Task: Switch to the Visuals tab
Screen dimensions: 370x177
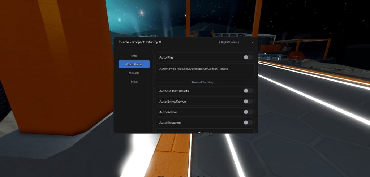Action: 134,73
